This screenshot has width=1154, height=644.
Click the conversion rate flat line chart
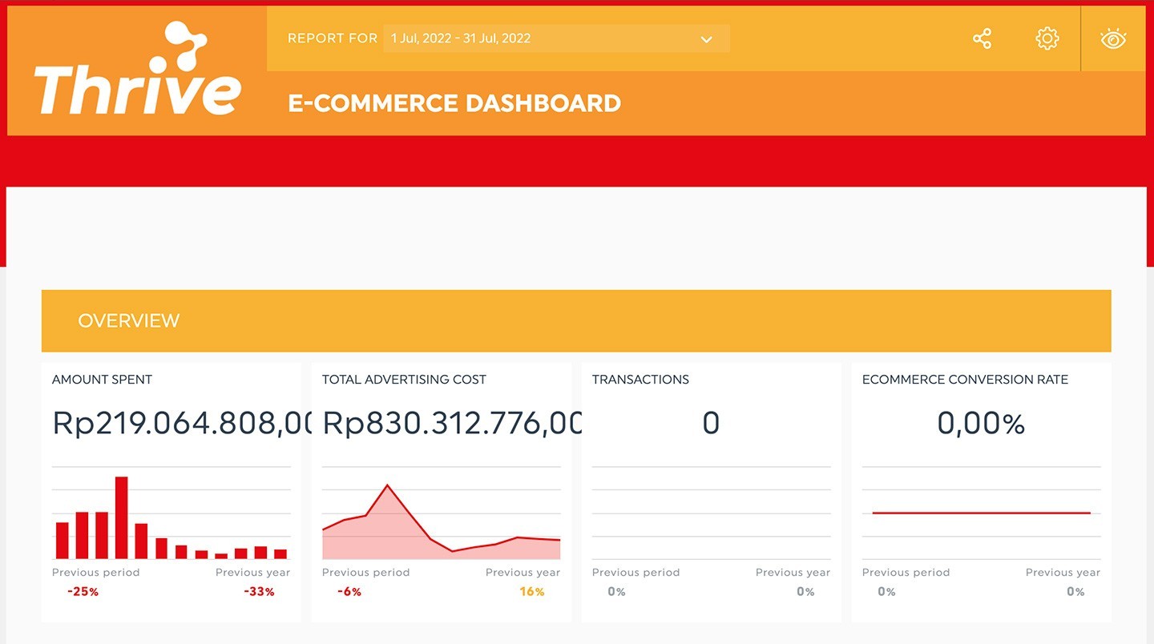tap(981, 513)
